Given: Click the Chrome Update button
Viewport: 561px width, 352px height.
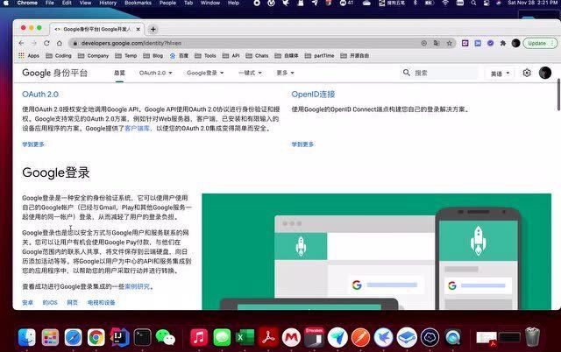Looking at the screenshot, I should (538, 43).
